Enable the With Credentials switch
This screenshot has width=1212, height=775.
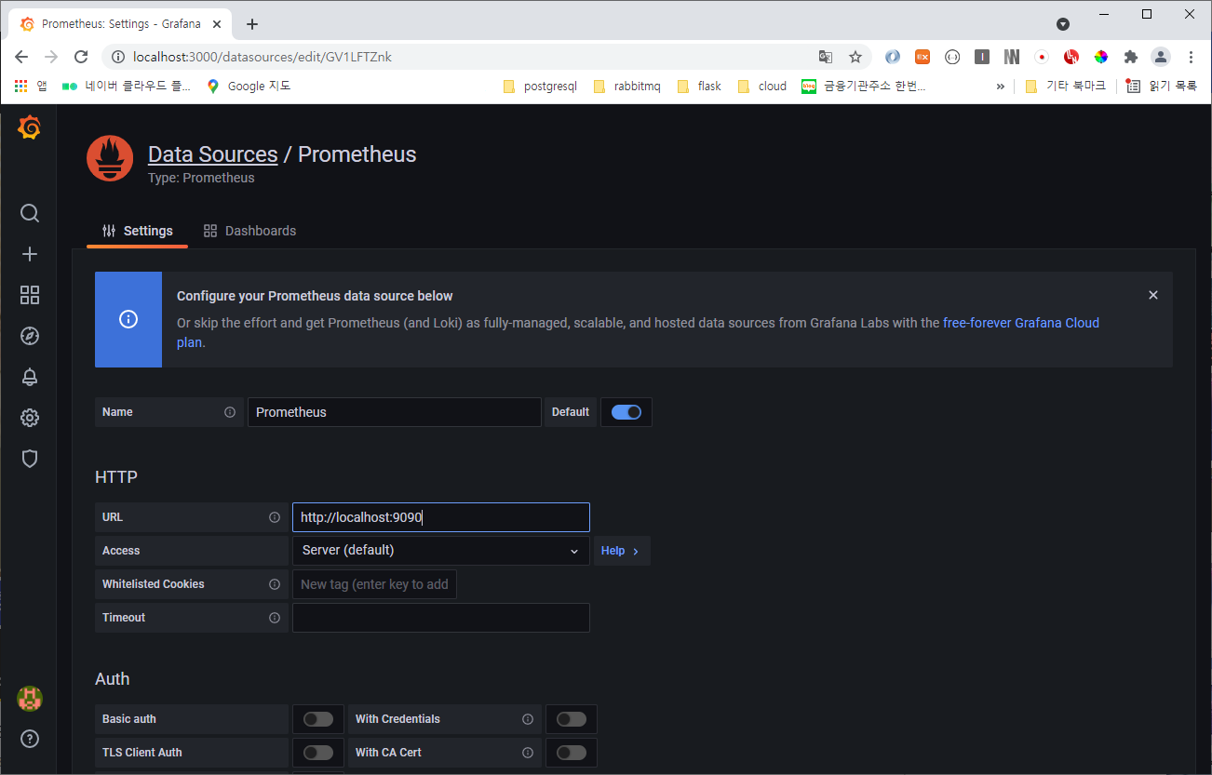[x=572, y=719]
